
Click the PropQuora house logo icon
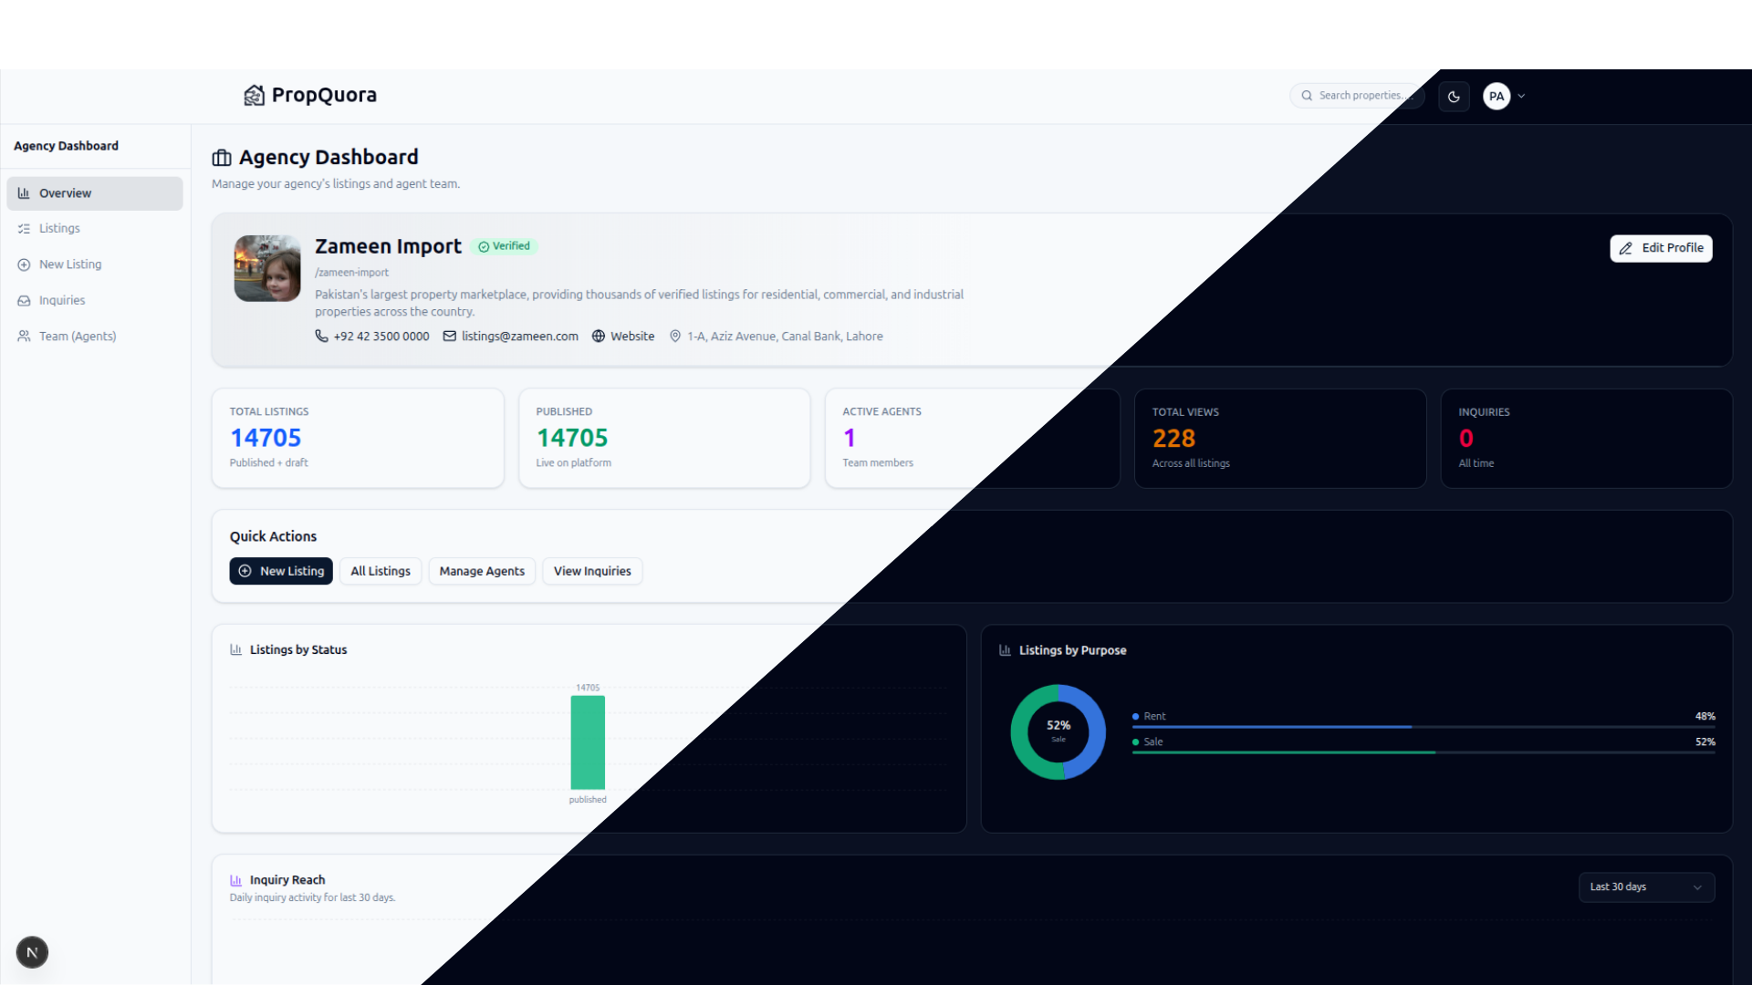tap(254, 95)
